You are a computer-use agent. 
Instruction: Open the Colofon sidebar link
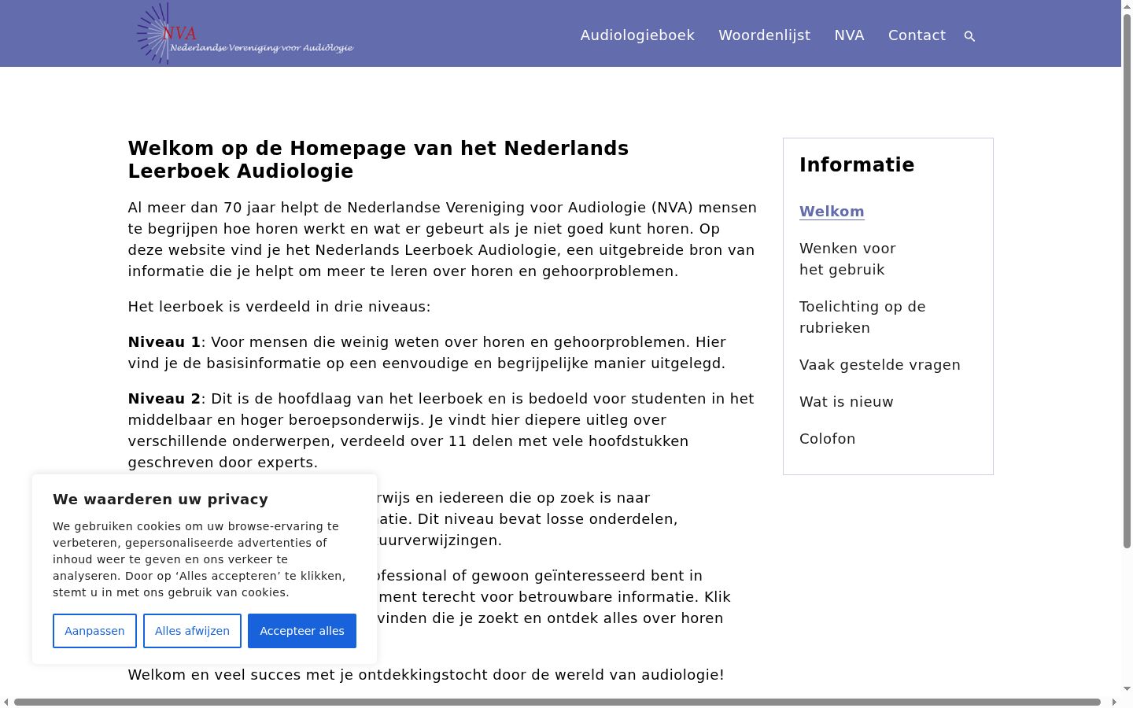pyautogui.click(x=827, y=439)
